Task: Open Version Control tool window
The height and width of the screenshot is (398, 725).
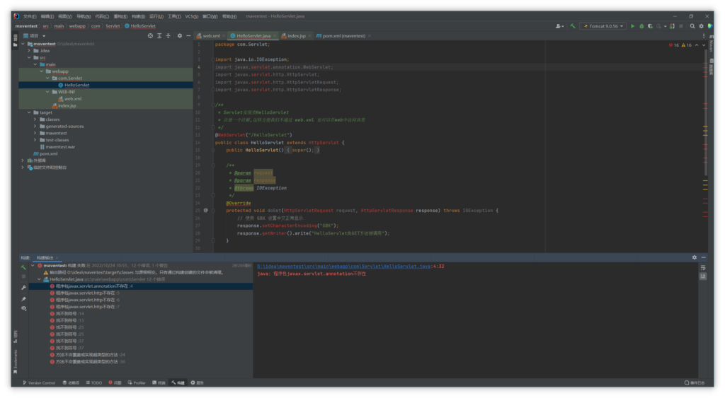Action: (39, 382)
